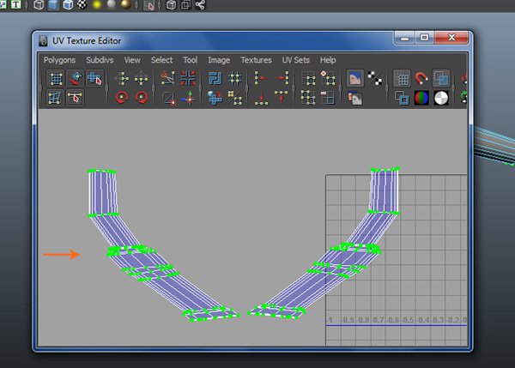Display alpha channel icon

[441, 98]
